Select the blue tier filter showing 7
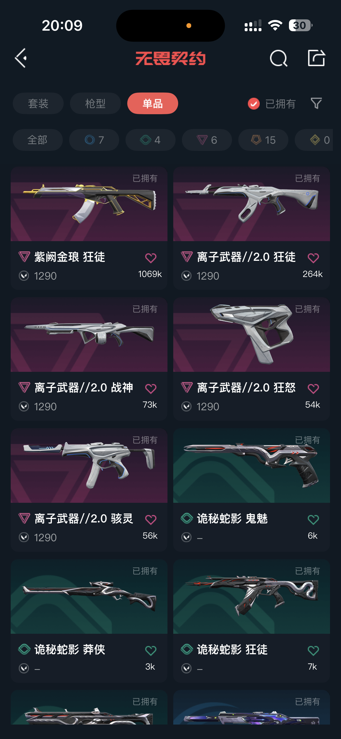This screenshot has height=739, width=341. tap(94, 140)
